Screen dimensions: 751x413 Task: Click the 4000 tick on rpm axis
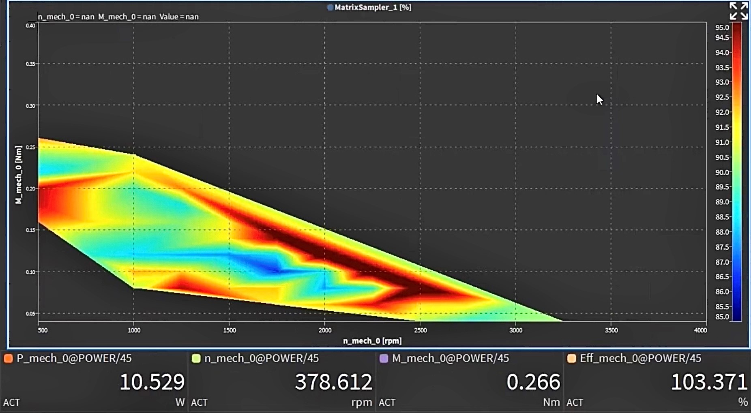tap(700, 330)
